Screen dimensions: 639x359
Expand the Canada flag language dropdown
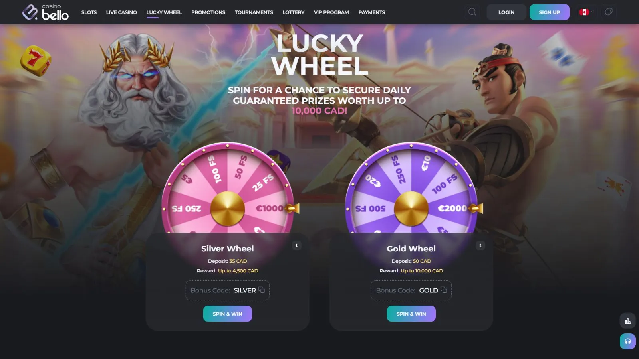(587, 12)
